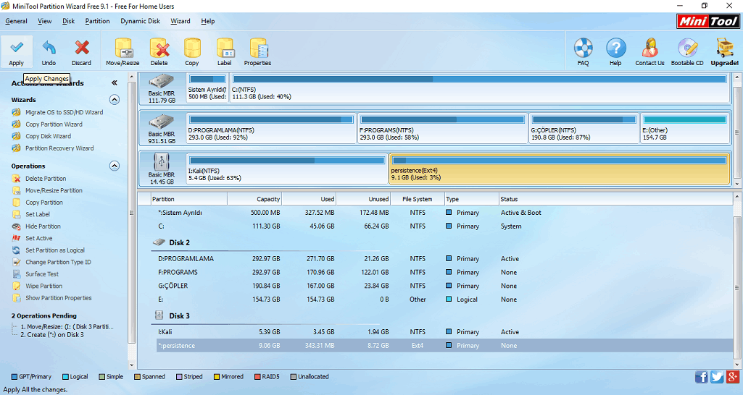Viewport: 743px width, 395px height.
Task: Open Properties from the toolbar
Action: tap(258, 51)
